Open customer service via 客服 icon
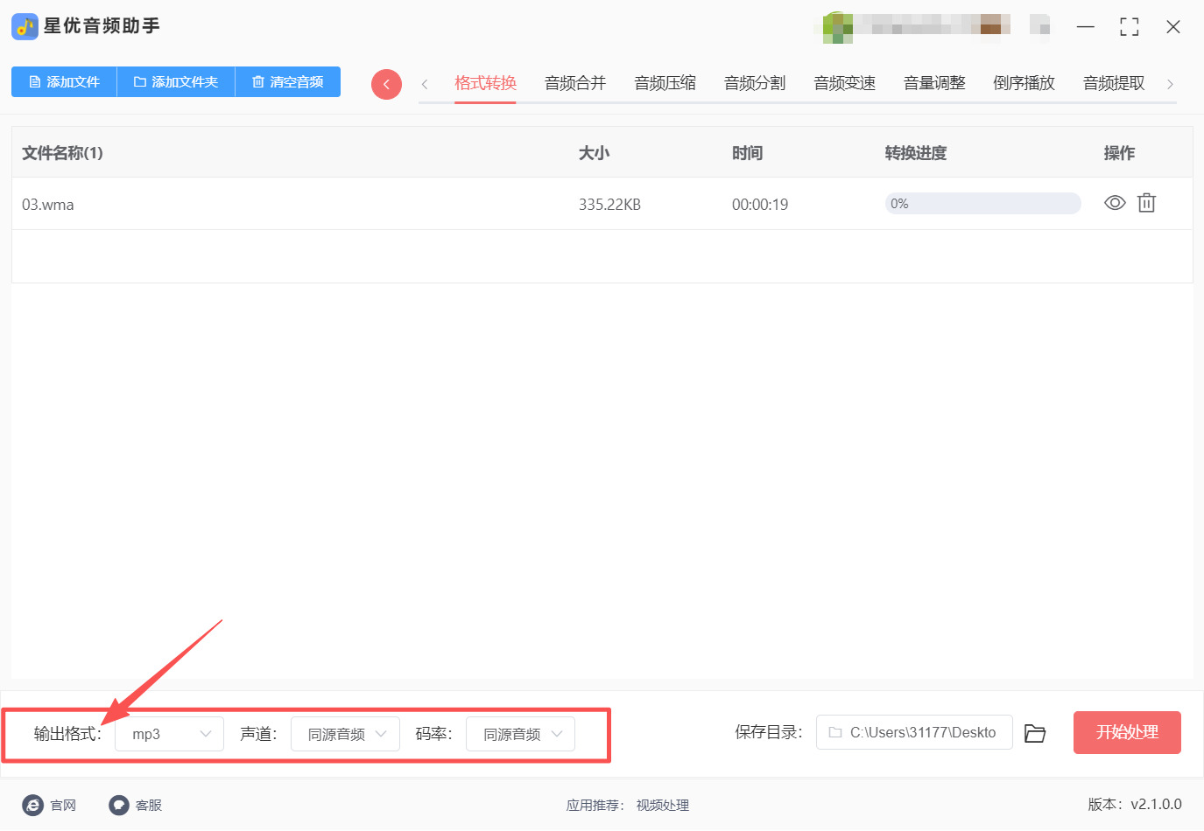The image size is (1204, 831). (118, 805)
